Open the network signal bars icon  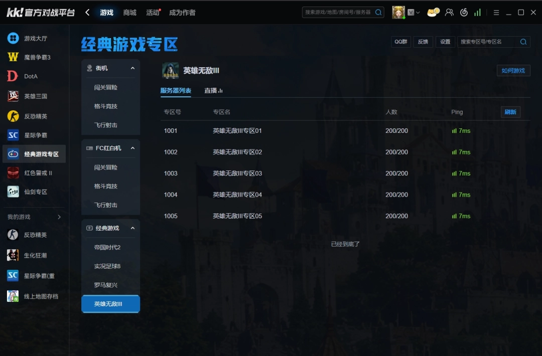coord(477,13)
